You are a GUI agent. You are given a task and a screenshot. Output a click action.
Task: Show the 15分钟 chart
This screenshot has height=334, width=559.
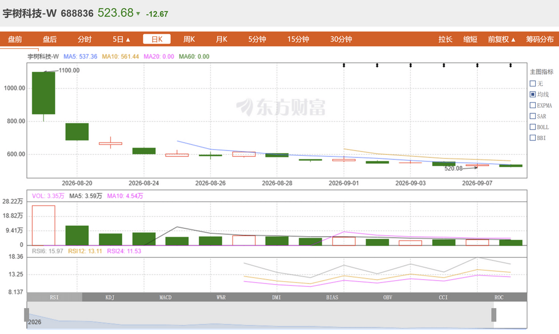(x=298, y=39)
